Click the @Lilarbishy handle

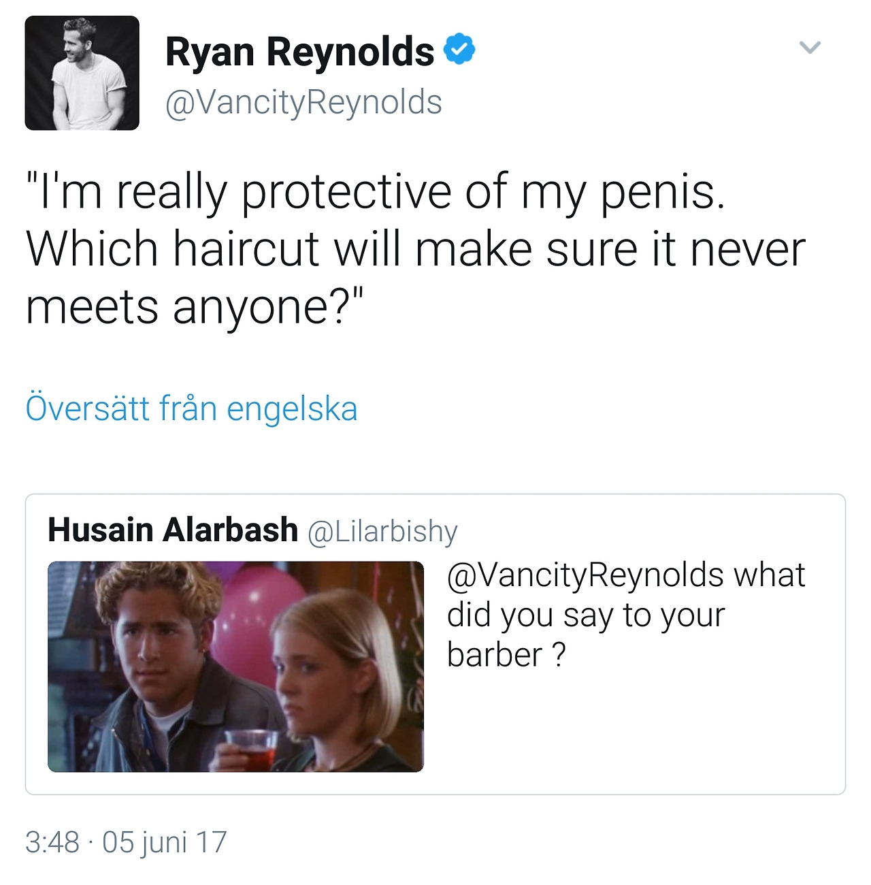382,531
